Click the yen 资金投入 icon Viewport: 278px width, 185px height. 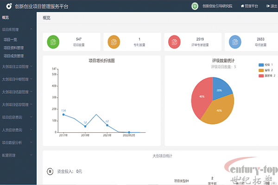50,172
